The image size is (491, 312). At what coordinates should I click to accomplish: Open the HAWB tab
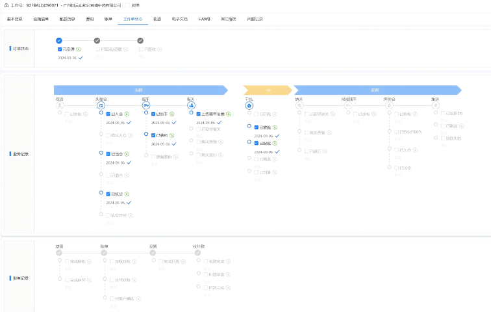204,19
